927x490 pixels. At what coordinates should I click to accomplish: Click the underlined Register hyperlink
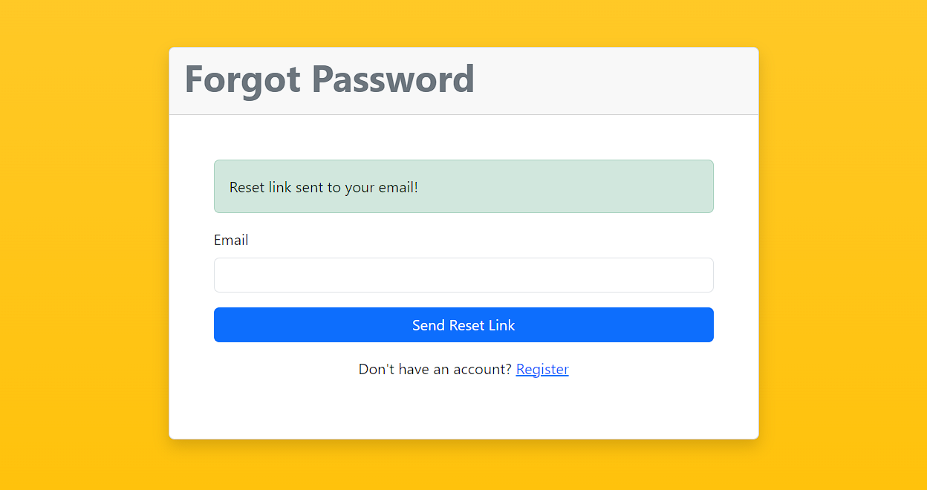[542, 369]
